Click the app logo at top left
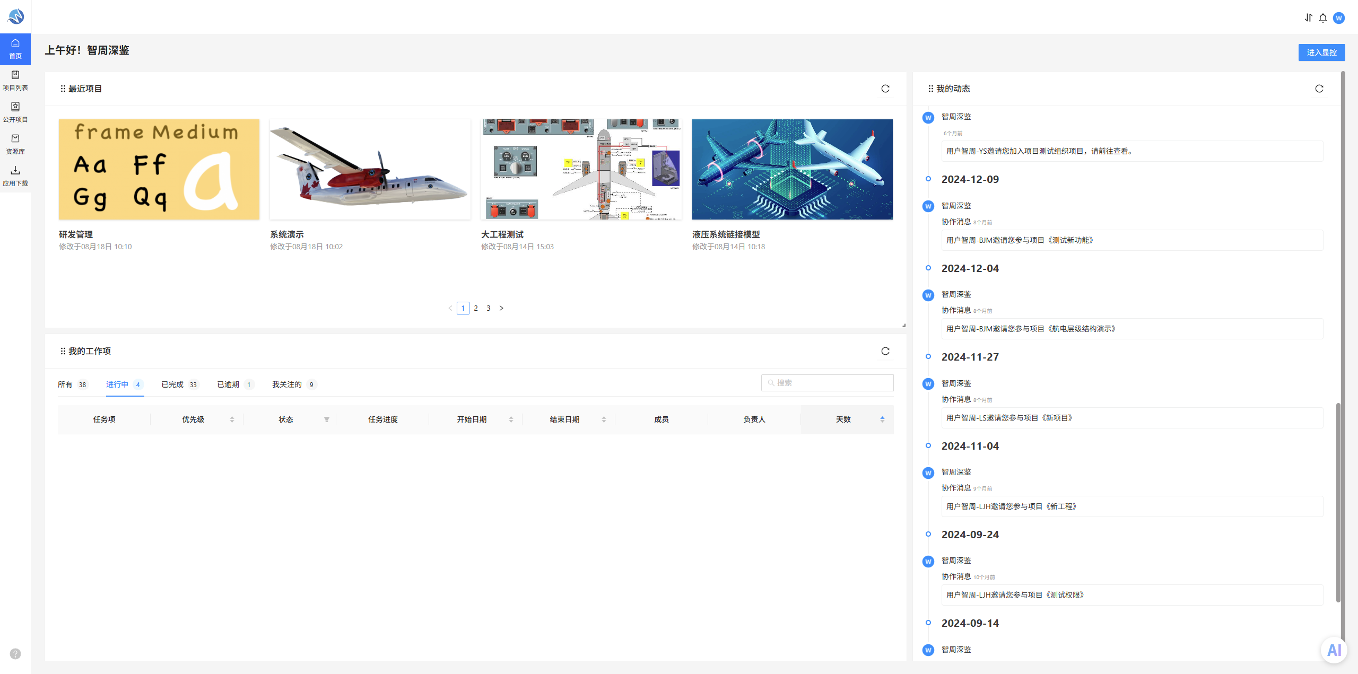 click(15, 16)
